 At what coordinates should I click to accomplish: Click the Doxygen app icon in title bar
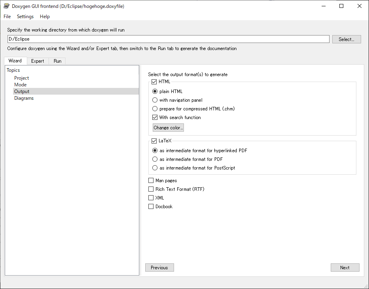(6, 6)
